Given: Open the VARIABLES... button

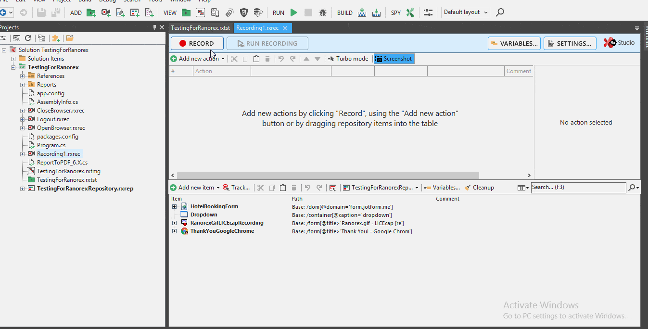Looking at the screenshot, I should pyautogui.click(x=514, y=43).
